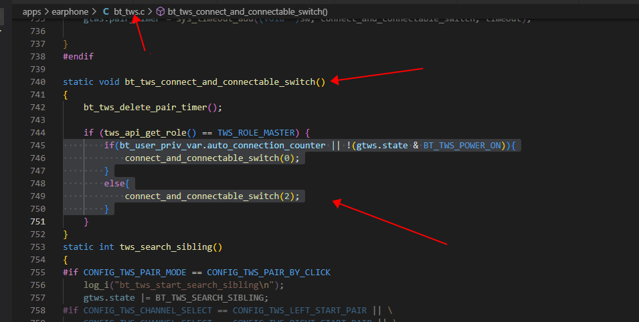
Task: Click line number 756
Action: click(38, 285)
